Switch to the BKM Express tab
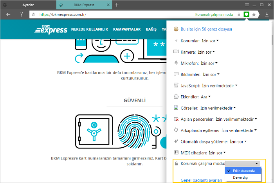Viewport: 274px width, 183px height. click(x=84, y=5)
